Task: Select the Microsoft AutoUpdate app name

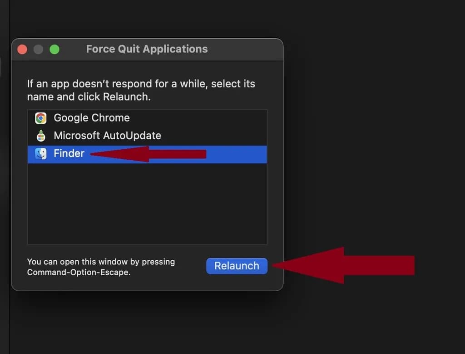Action: click(107, 136)
